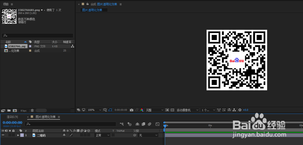Open the 100% magnification dropdown
Image resolution: width=303 pixels, height=145 pixels.
(x=94, y=110)
